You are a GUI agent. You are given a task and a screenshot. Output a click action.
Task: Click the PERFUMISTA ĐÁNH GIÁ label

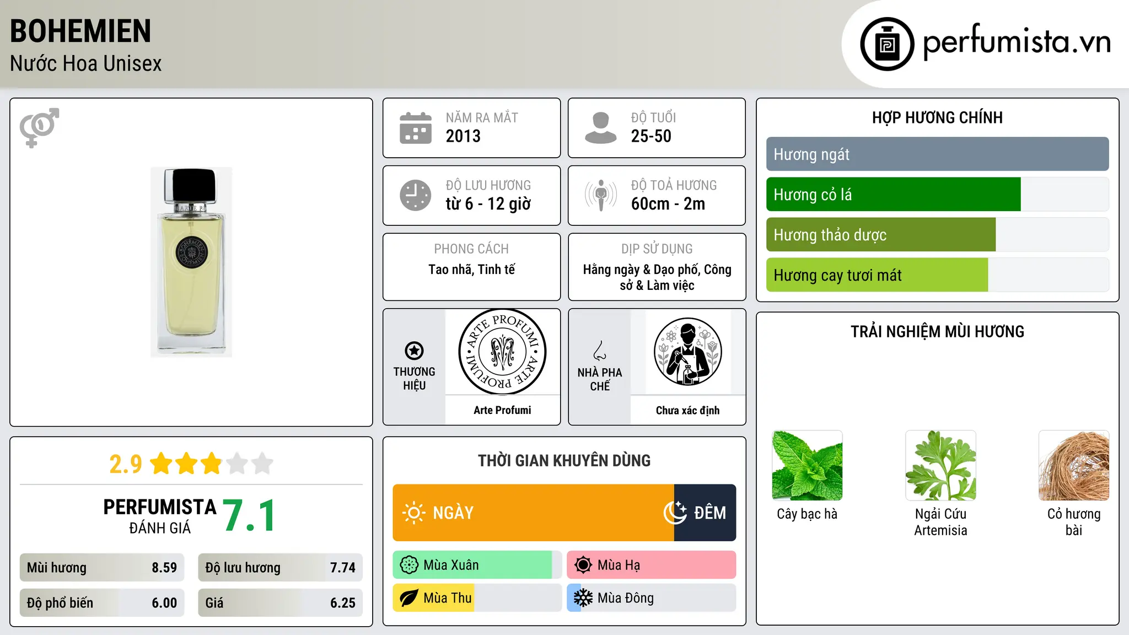pos(160,516)
